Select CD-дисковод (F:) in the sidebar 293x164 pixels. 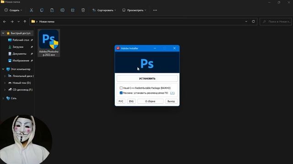[22, 90]
